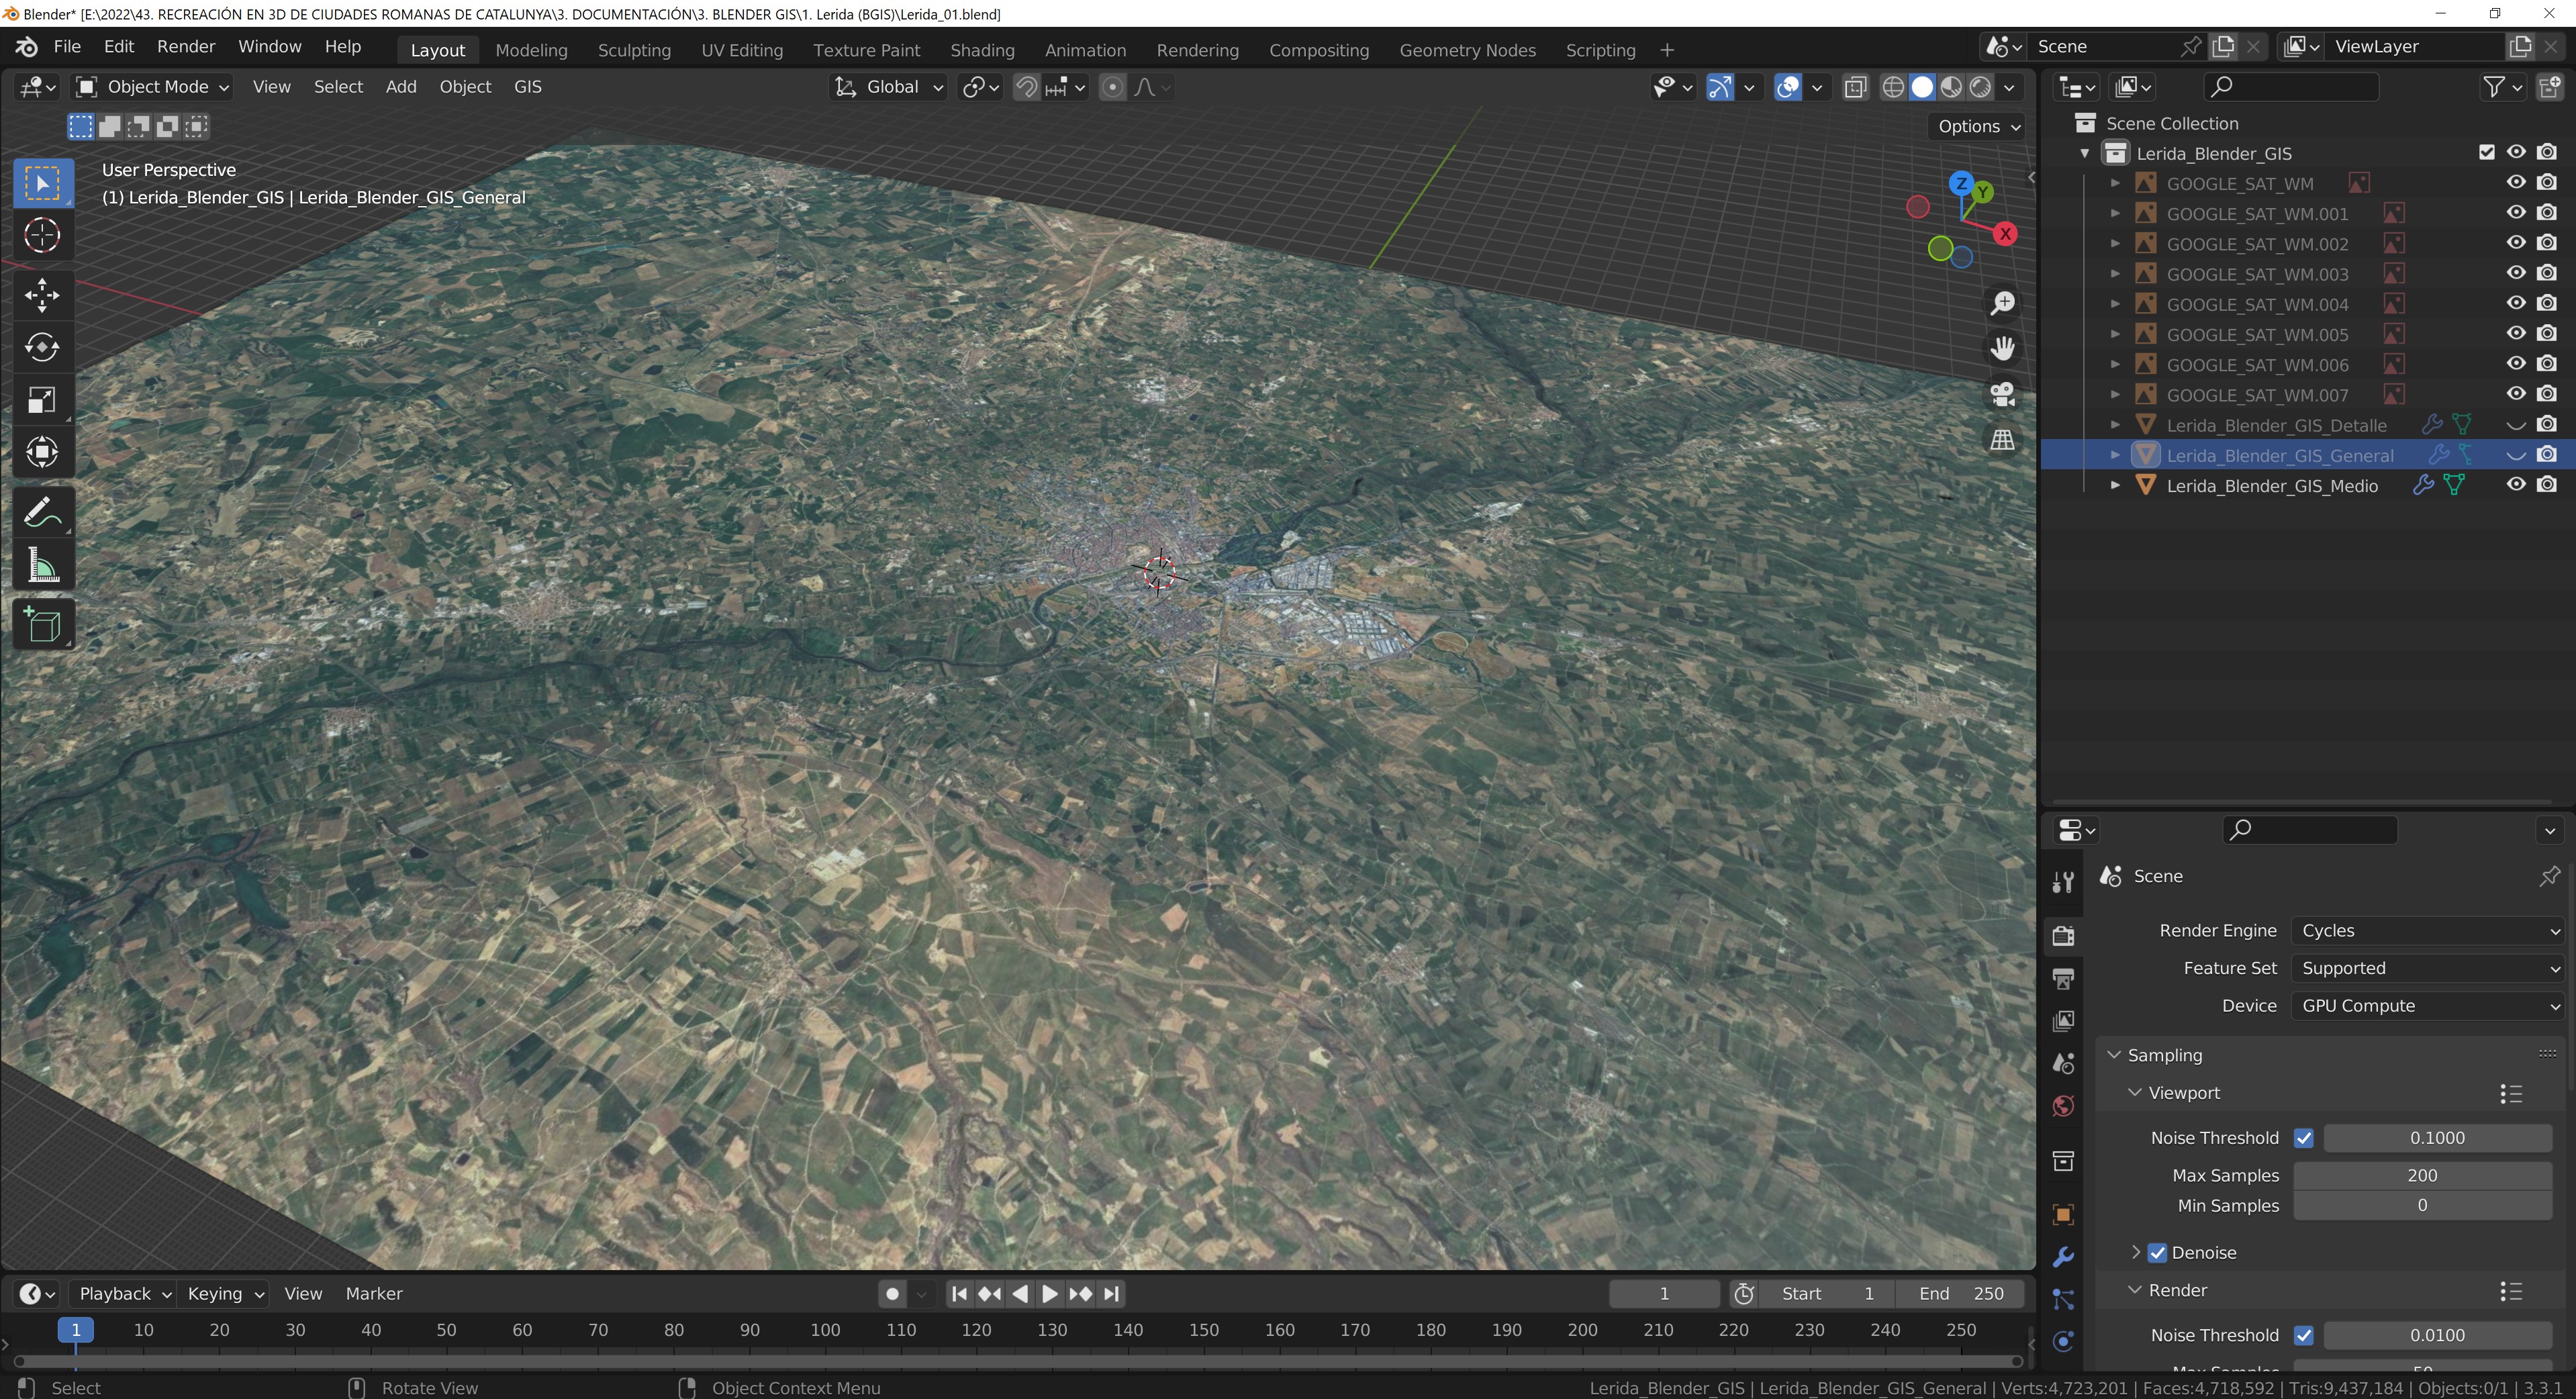This screenshot has height=1399, width=2576.
Task: Click the Add Cube tool
Action: coord(42,625)
